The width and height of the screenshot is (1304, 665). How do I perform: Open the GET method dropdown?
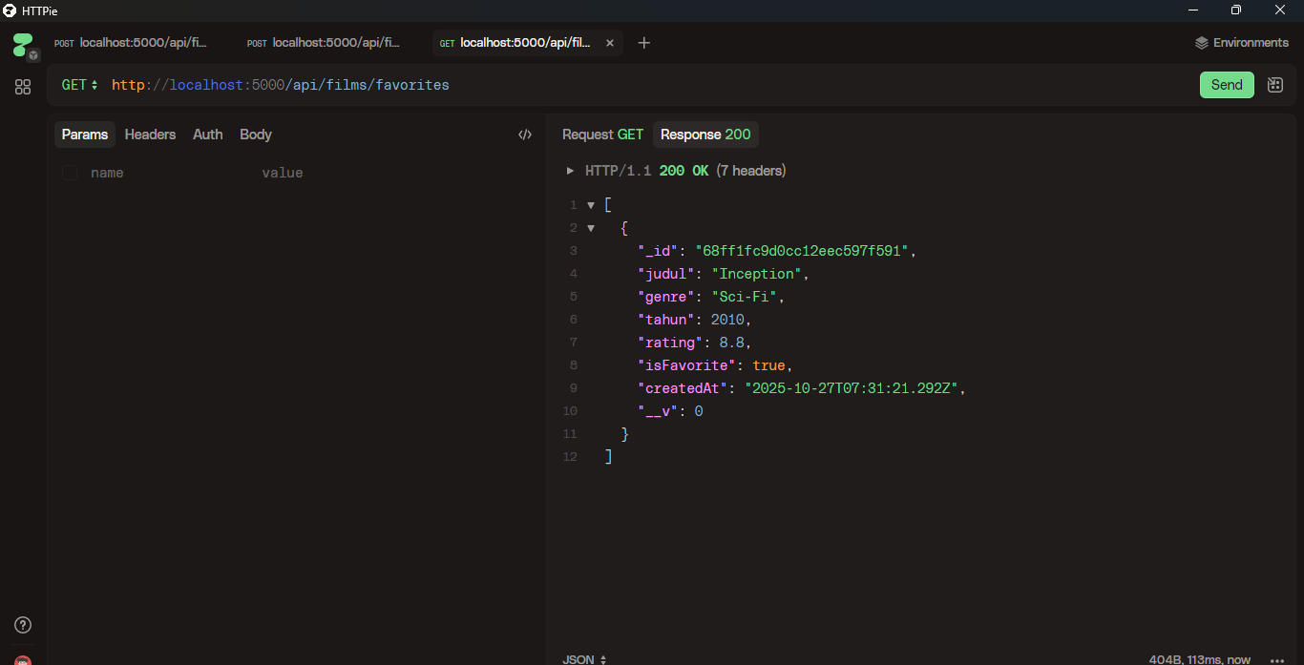[x=76, y=85]
